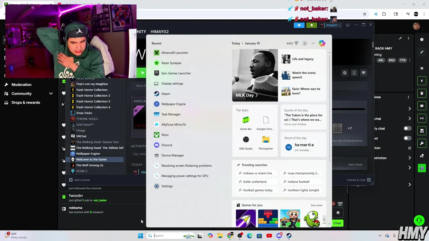The image size is (429, 241).
Task: Open Display settings from Recent list
Action: [x=172, y=83]
